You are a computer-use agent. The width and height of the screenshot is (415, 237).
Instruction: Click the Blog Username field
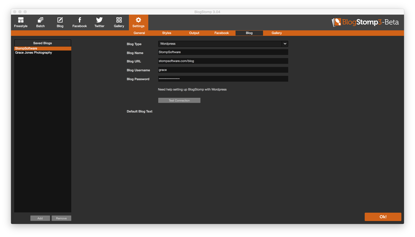point(223,70)
